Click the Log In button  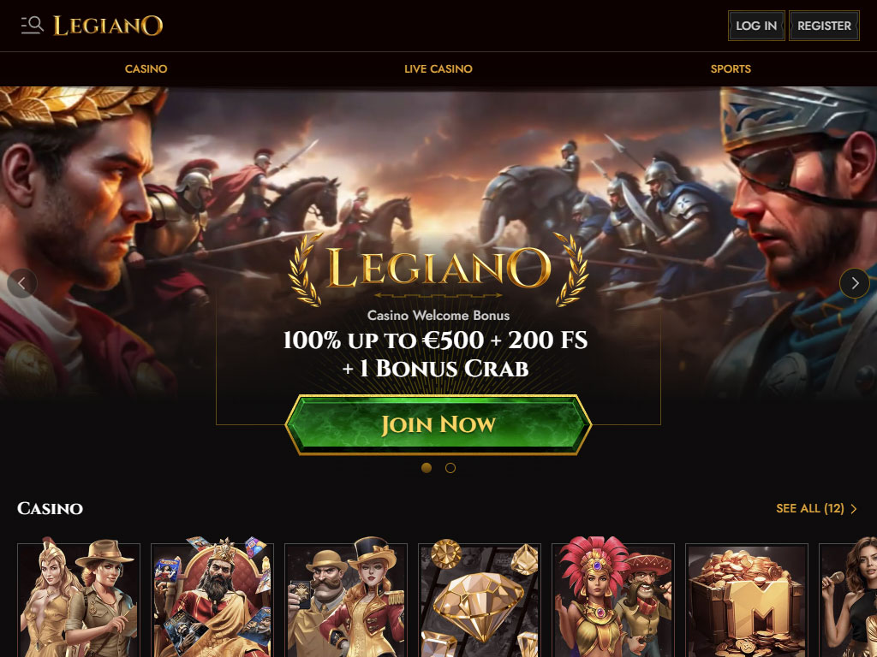[756, 26]
